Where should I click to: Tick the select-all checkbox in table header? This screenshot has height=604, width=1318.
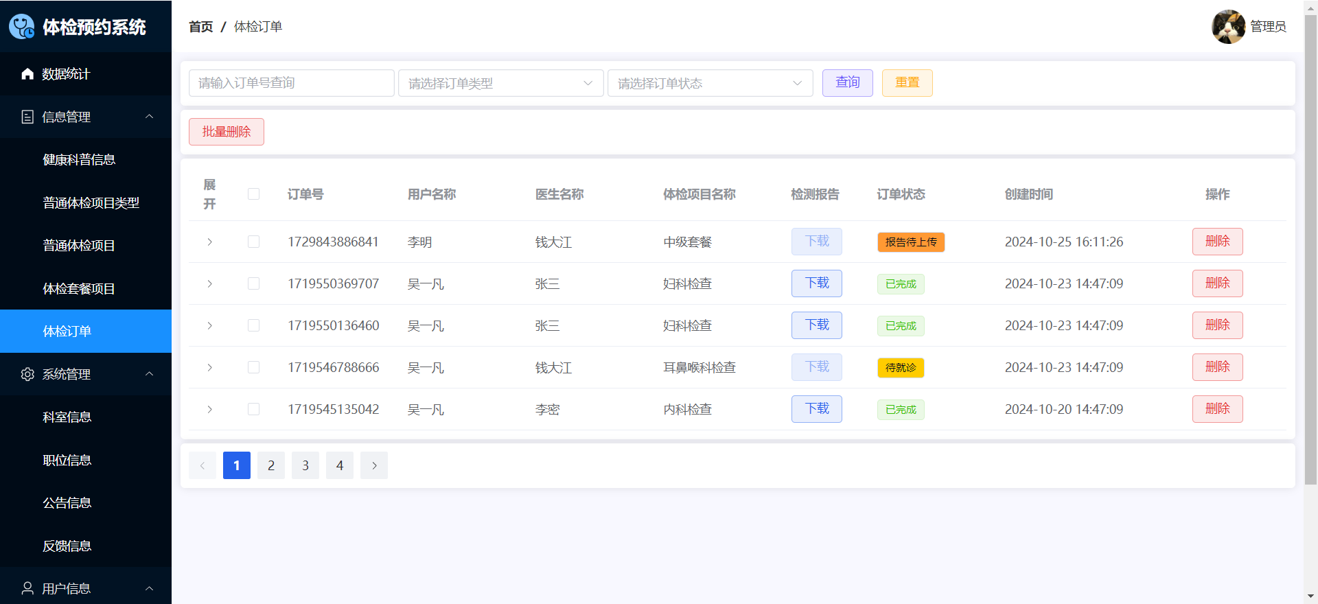[x=254, y=194]
